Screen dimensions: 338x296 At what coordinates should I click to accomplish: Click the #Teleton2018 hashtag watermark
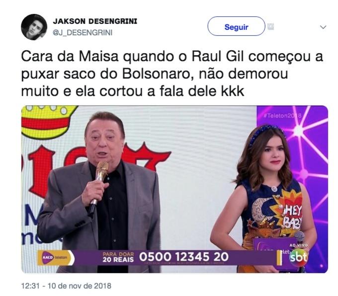pyautogui.click(x=283, y=116)
